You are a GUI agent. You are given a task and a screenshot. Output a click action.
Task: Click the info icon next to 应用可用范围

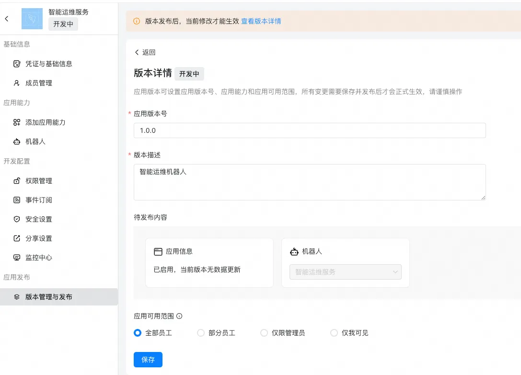coord(179,316)
